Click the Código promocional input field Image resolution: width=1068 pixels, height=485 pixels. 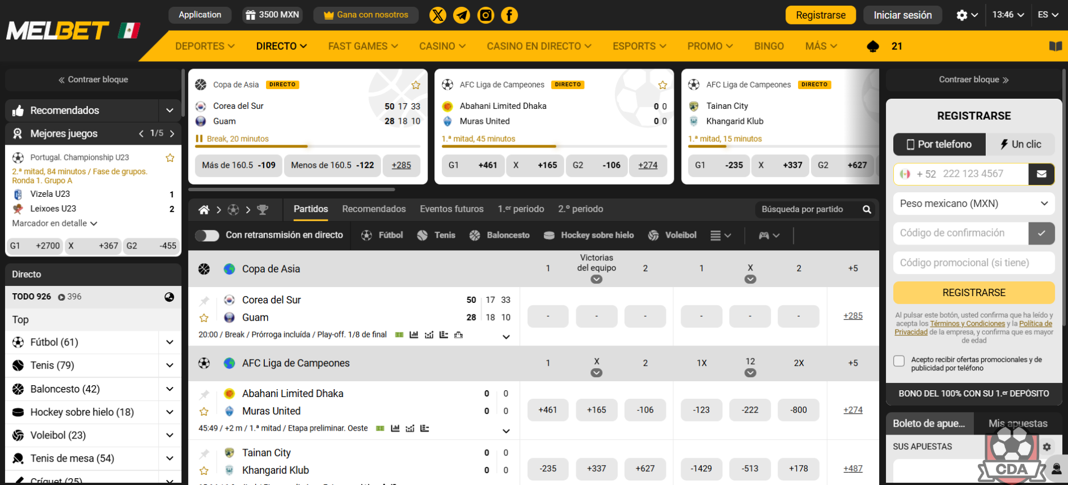click(974, 263)
